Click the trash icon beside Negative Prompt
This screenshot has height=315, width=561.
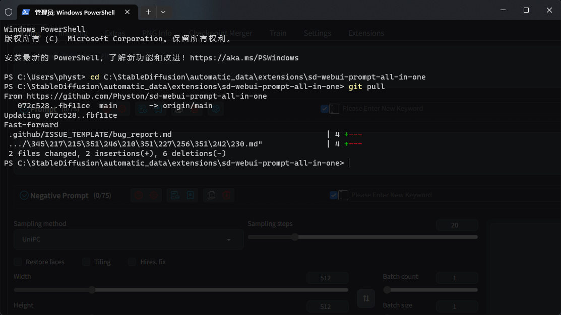tap(226, 195)
